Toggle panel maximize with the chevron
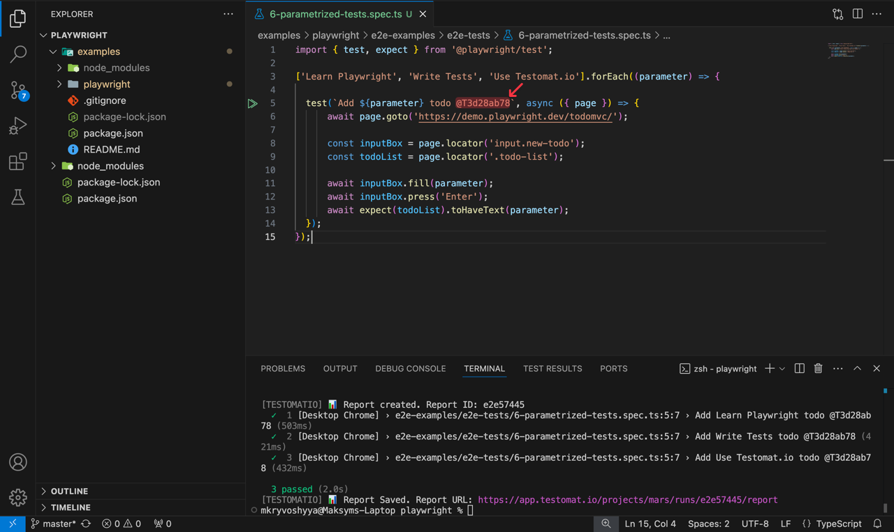This screenshot has height=532, width=894. [x=857, y=368]
